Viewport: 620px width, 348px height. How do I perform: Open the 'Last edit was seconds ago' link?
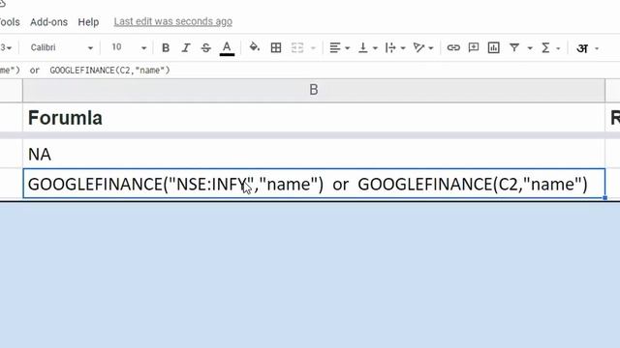point(173,21)
